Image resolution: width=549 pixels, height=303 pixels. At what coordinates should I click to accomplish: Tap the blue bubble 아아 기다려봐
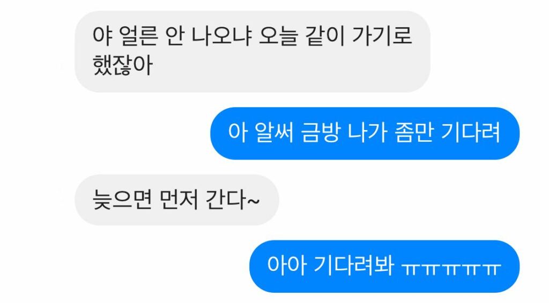pos(384,266)
